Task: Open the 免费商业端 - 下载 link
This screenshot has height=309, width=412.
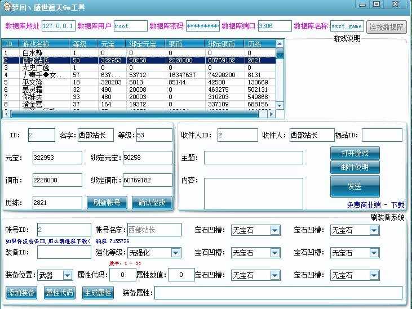Action: click(375, 205)
